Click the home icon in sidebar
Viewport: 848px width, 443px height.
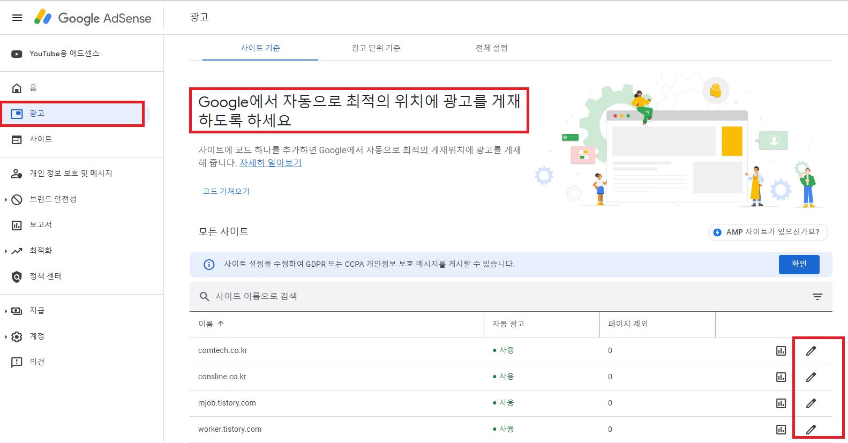(x=17, y=88)
